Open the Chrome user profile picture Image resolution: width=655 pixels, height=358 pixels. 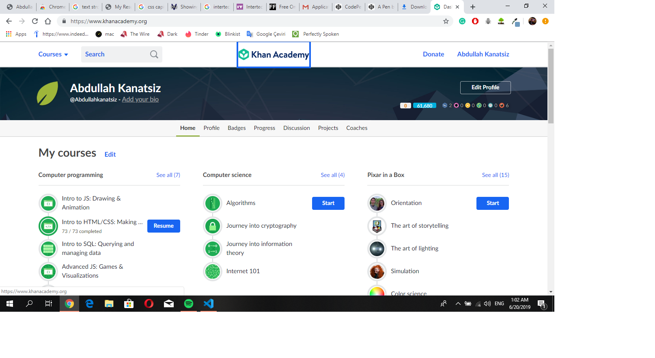[532, 21]
